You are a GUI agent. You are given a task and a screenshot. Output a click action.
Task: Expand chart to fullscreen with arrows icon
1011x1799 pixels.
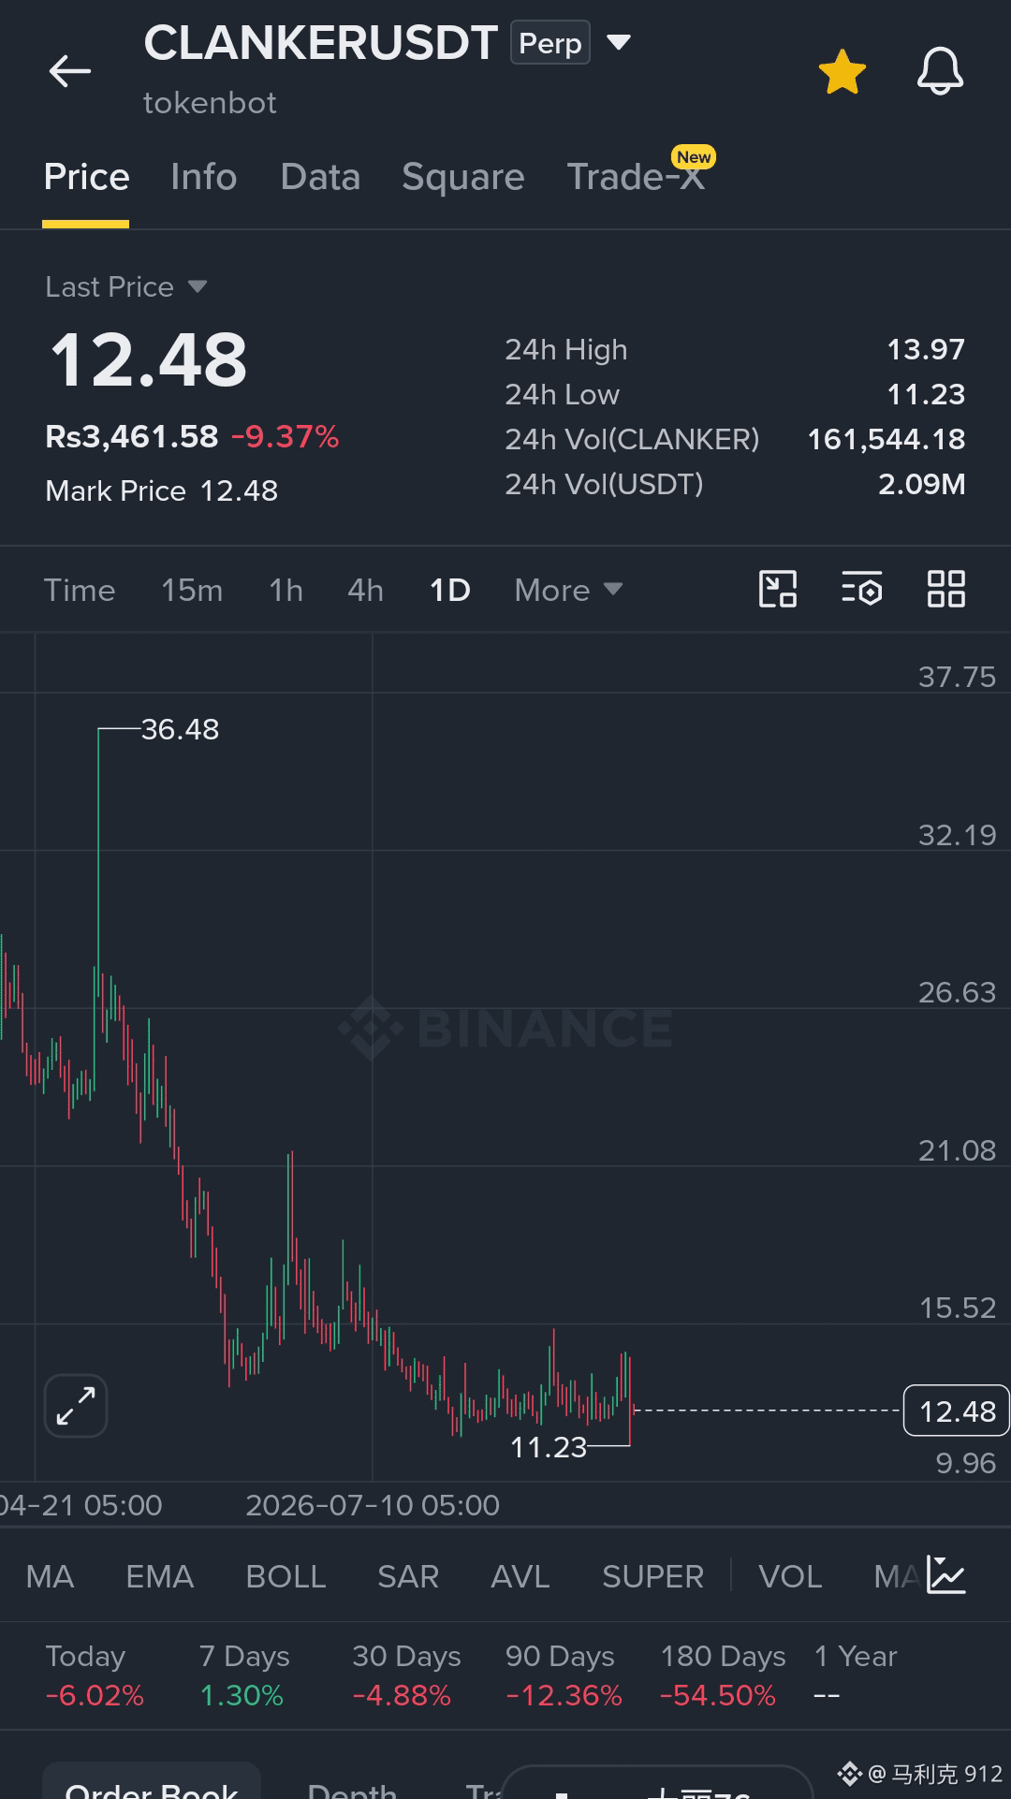76,1406
